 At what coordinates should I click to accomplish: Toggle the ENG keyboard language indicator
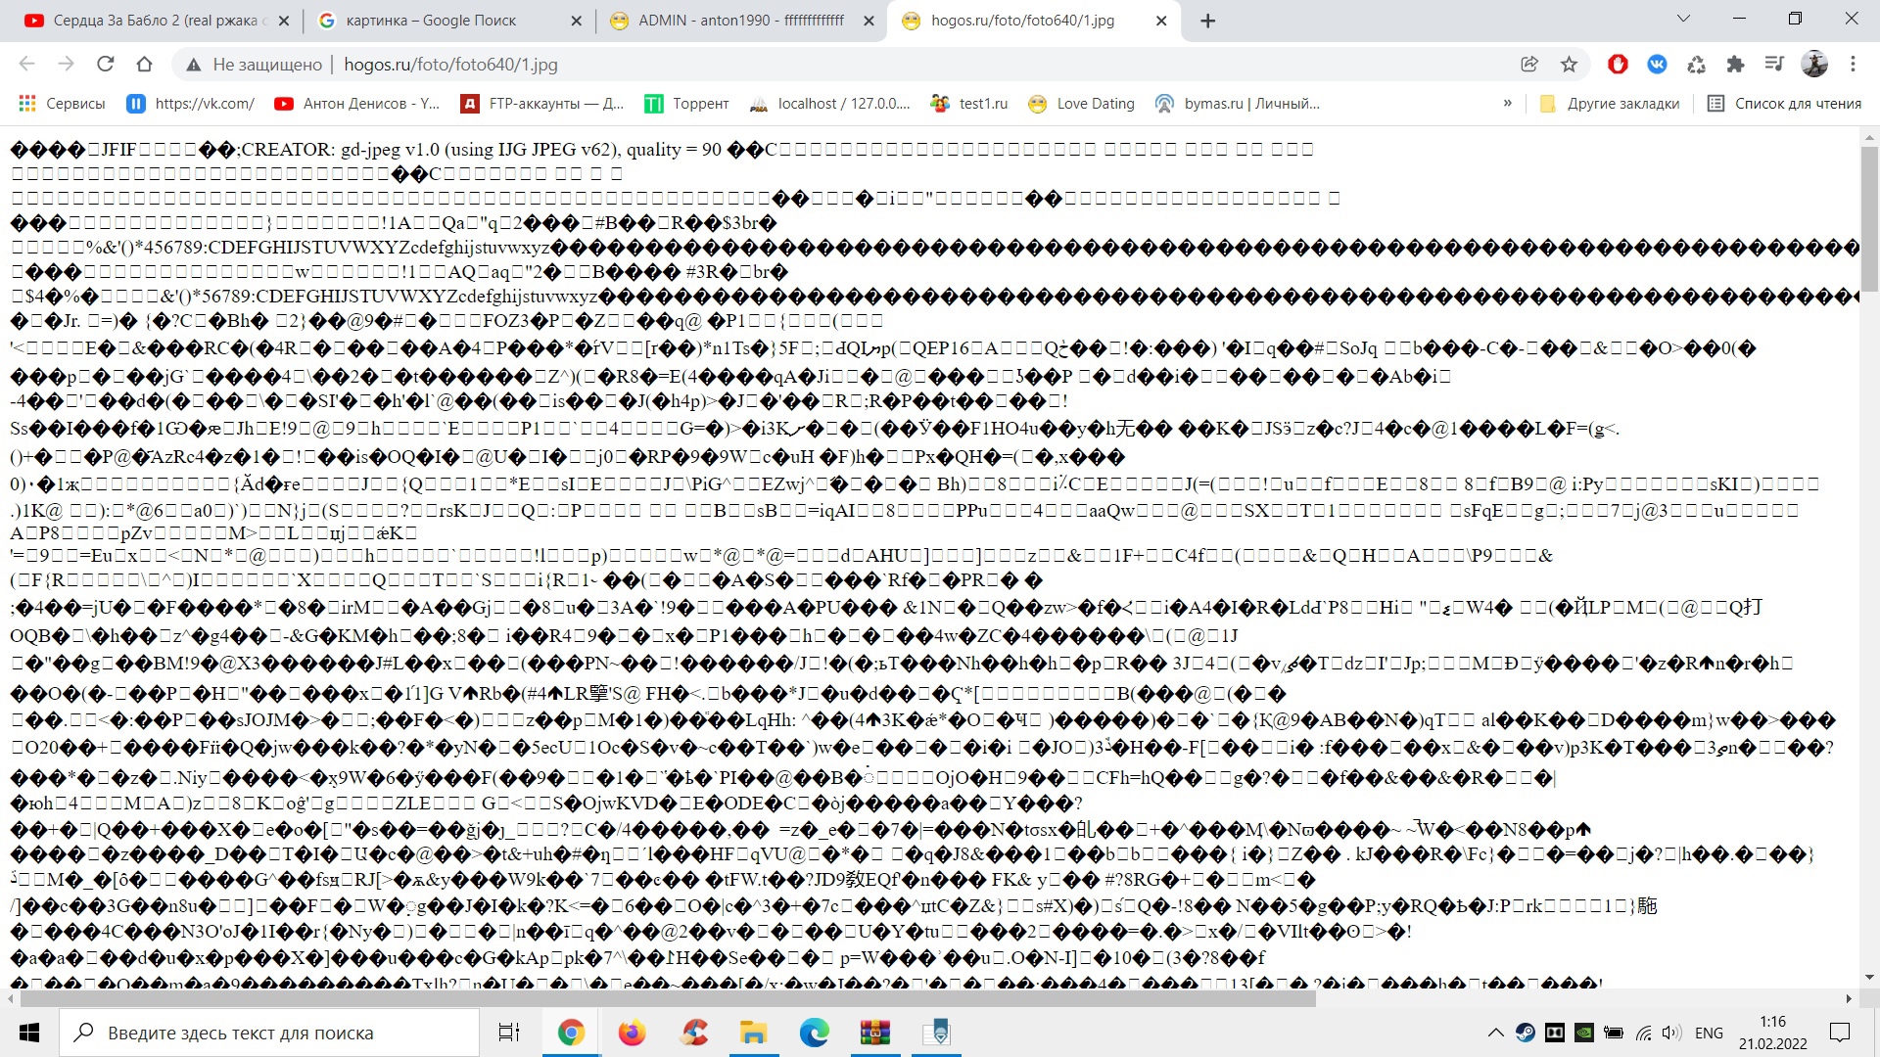[x=1709, y=1033]
